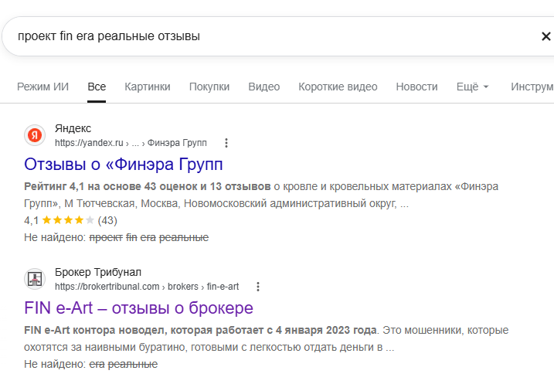Click the strikethrough 'era реальные' text
The height and width of the screenshot is (384, 554).
point(124,364)
